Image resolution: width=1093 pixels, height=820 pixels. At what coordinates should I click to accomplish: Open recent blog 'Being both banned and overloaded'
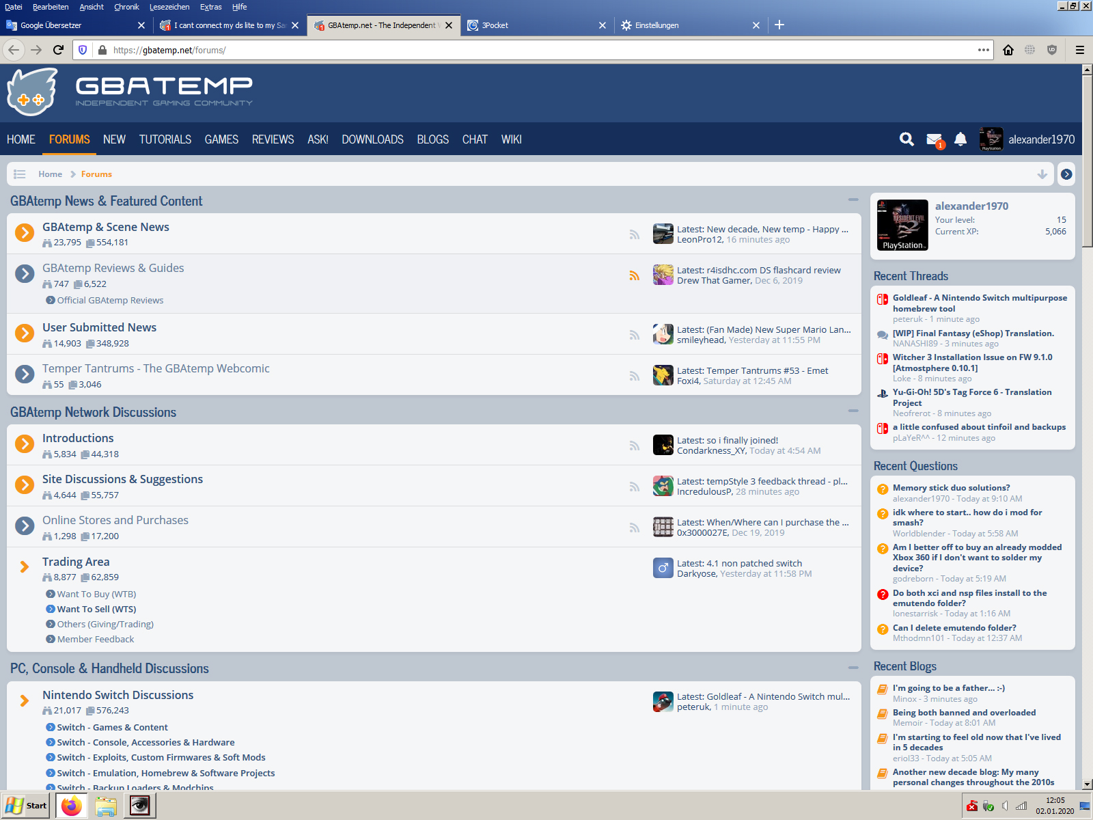pyautogui.click(x=964, y=712)
